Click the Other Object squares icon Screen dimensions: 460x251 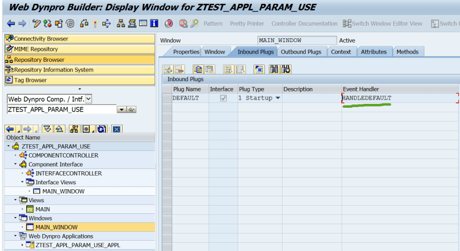[x=59, y=24]
